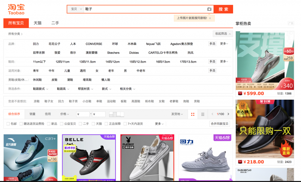Viewport: 301px width, 182px height.
Task: Go to previous results page arrow
Action: pyautogui.click(x=212, y=114)
